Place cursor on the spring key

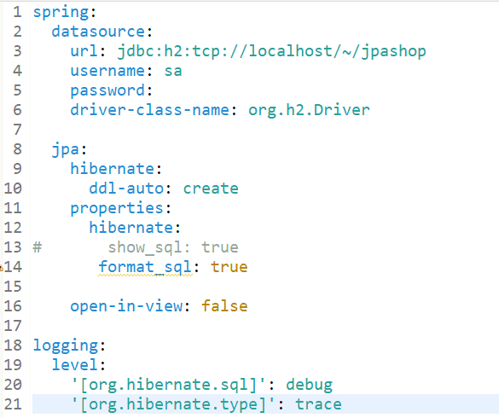pos(61,13)
